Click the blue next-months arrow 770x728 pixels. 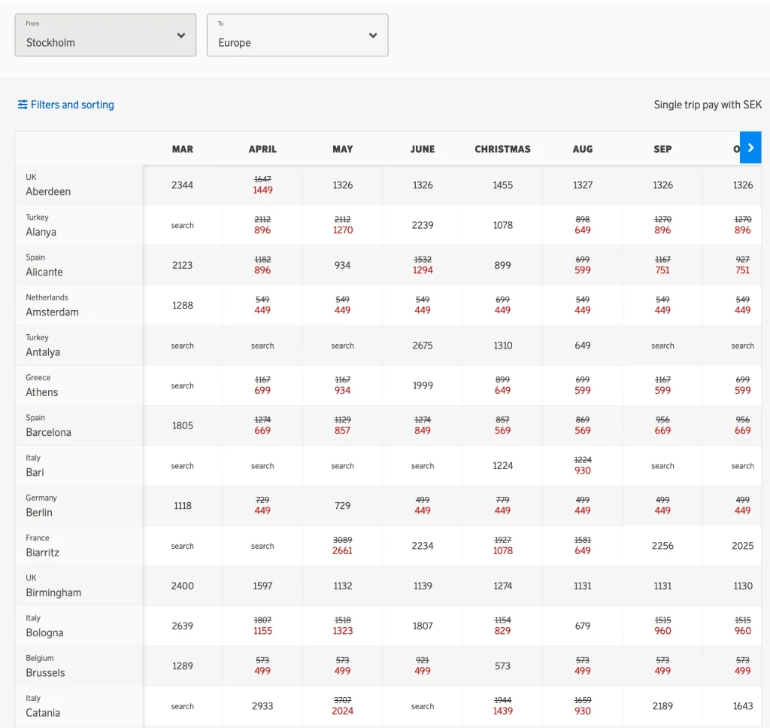(x=750, y=148)
